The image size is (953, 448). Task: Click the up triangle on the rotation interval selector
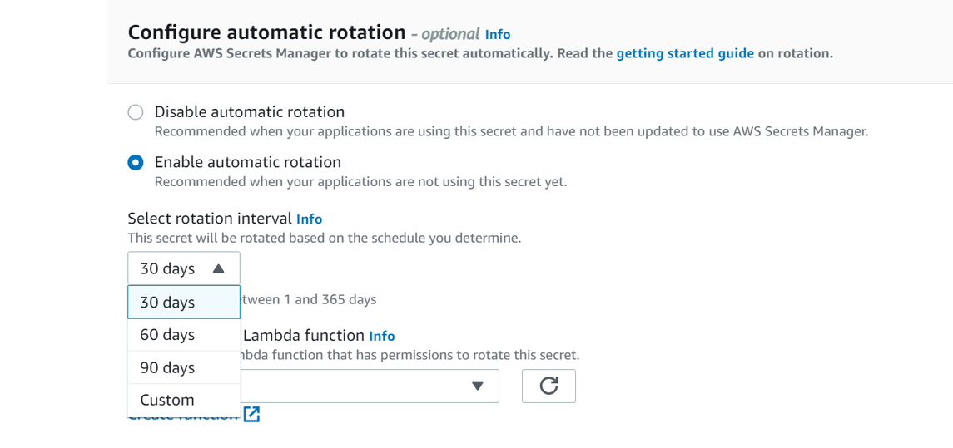tap(219, 268)
